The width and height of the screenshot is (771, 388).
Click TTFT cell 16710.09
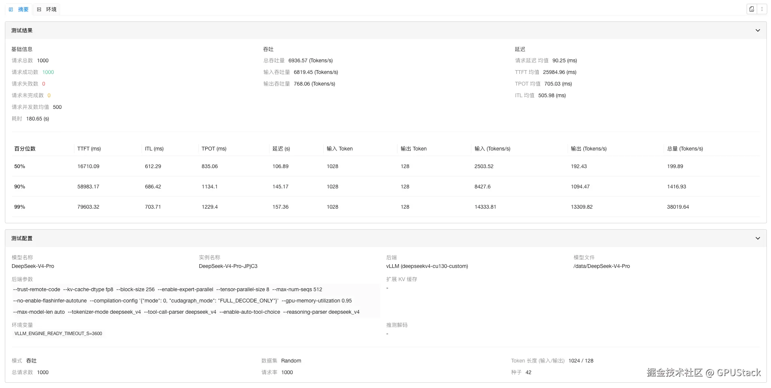88,166
